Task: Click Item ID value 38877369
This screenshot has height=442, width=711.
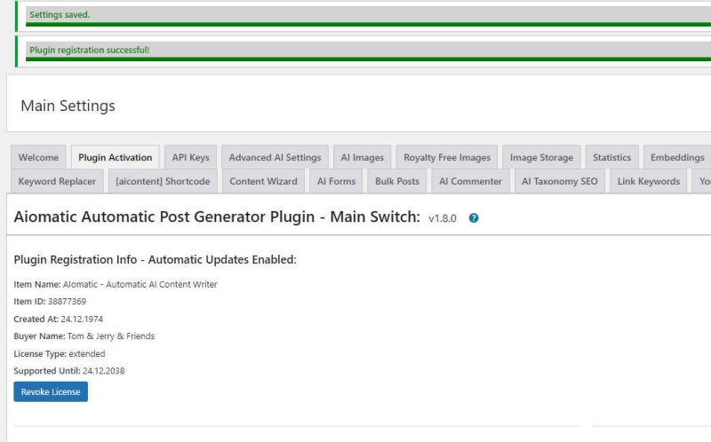Action: coord(68,301)
